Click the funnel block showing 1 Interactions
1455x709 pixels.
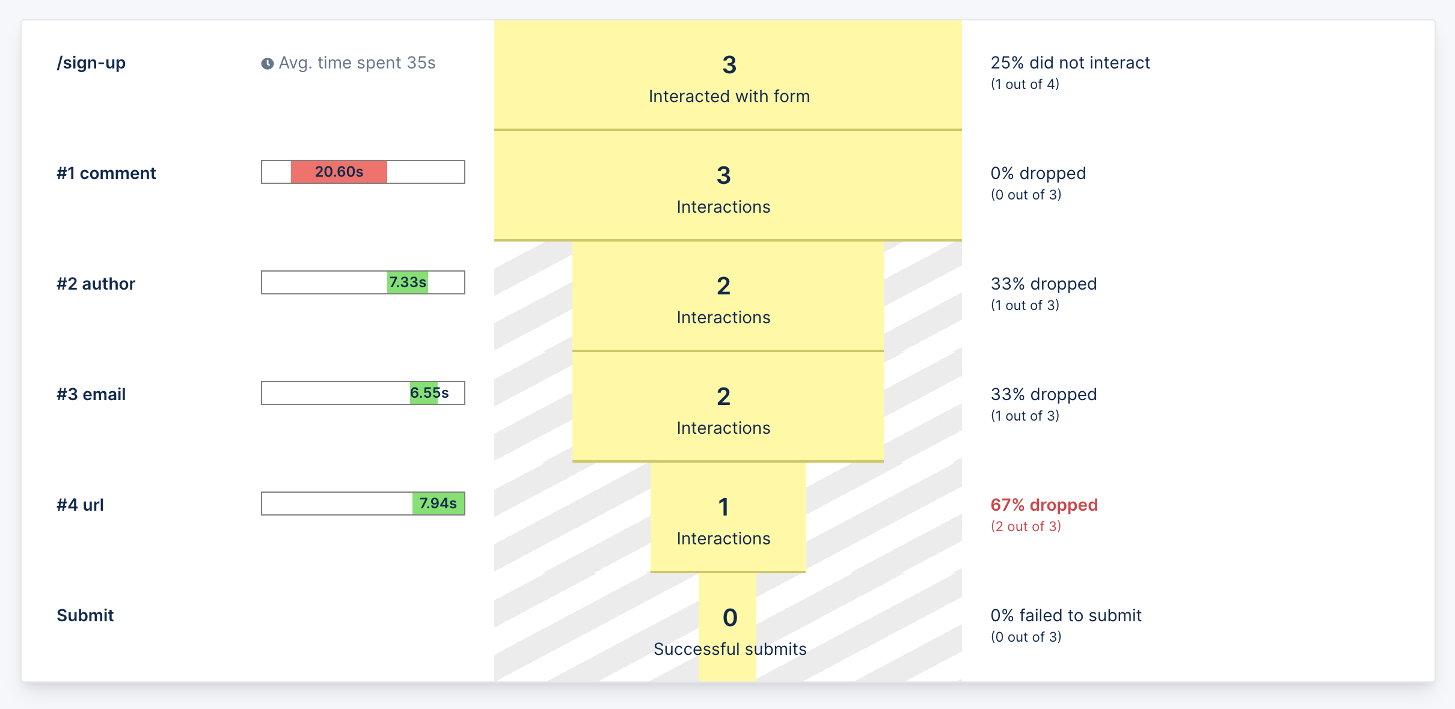click(x=728, y=517)
